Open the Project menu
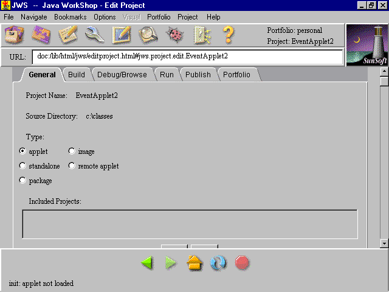Viewport: 389px width, 292px height. (x=188, y=17)
